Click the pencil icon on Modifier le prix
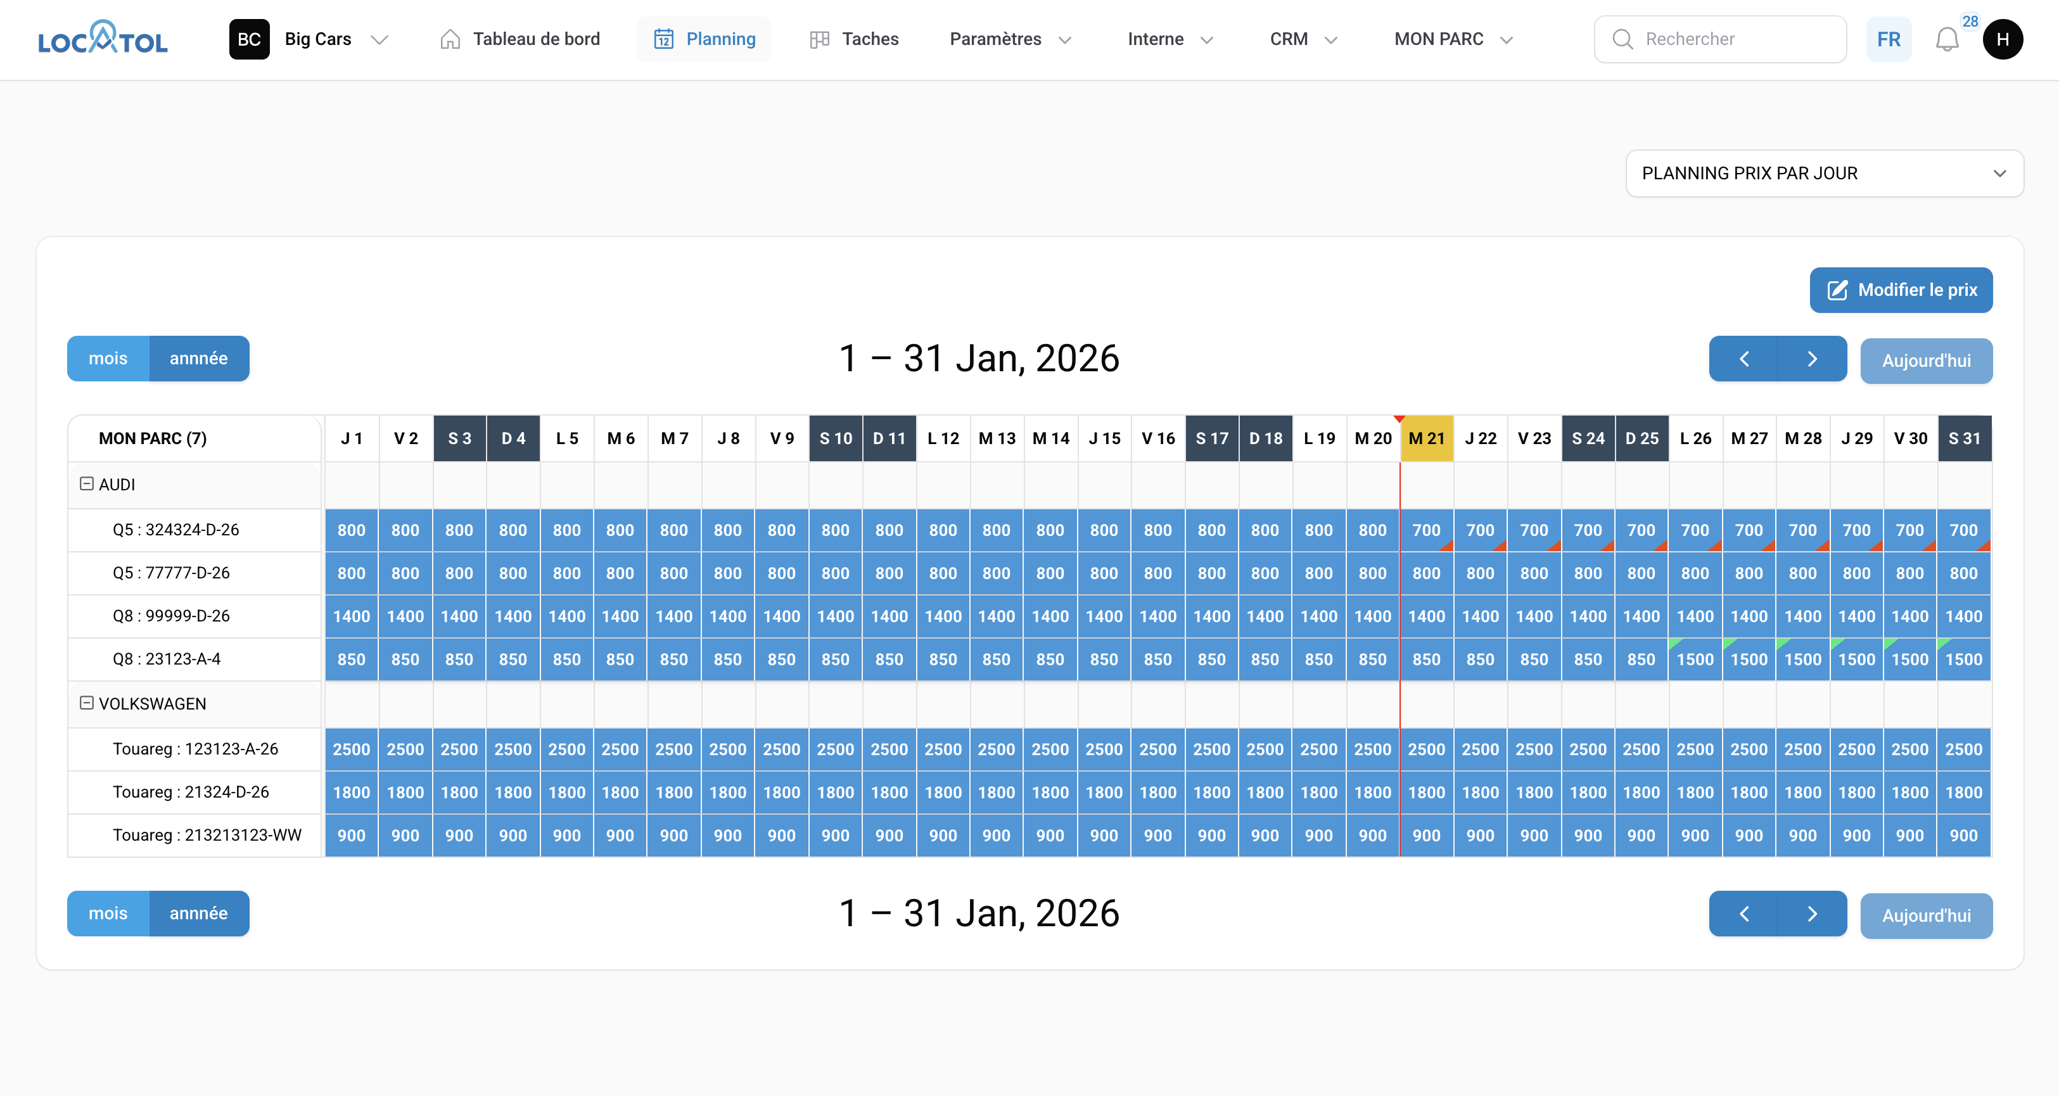2059x1096 pixels. (x=1837, y=290)
